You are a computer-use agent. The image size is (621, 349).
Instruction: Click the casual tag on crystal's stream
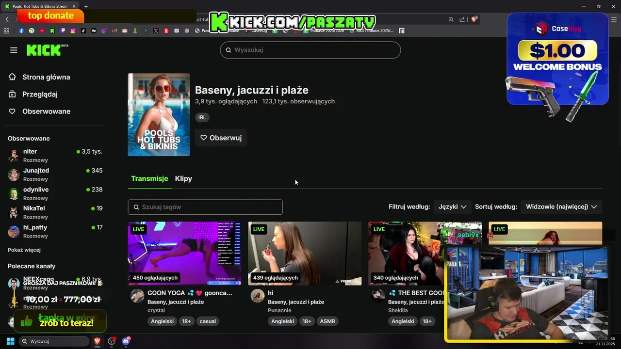click(208, 321)
